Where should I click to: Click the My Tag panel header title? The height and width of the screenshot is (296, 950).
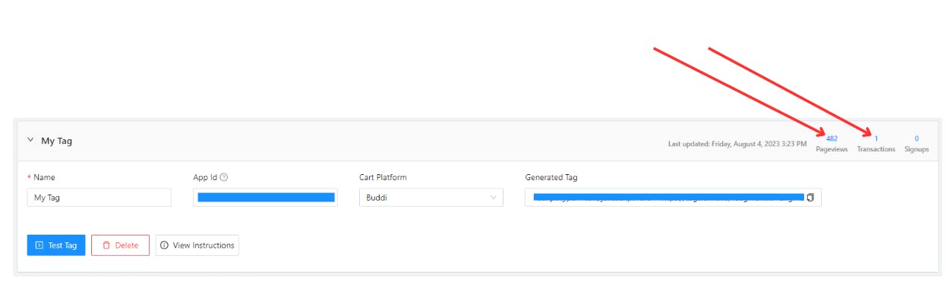tap(57, 141)
